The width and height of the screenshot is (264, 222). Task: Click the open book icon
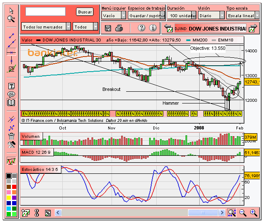pos(11,102)
